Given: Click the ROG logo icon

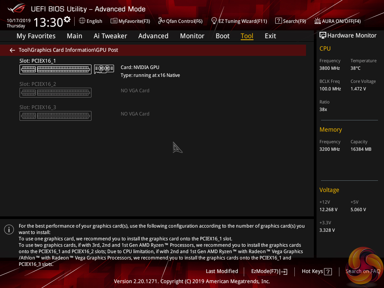Looking at the screenshot, I should [16, 8].
